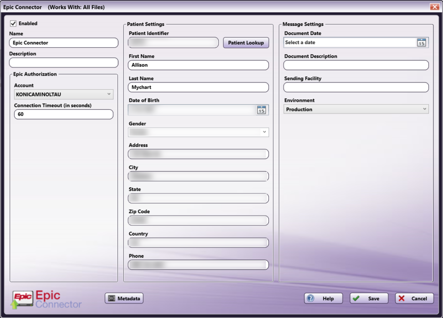Focus the Document Description field
The image size is (443, 318).
(356, 65)
